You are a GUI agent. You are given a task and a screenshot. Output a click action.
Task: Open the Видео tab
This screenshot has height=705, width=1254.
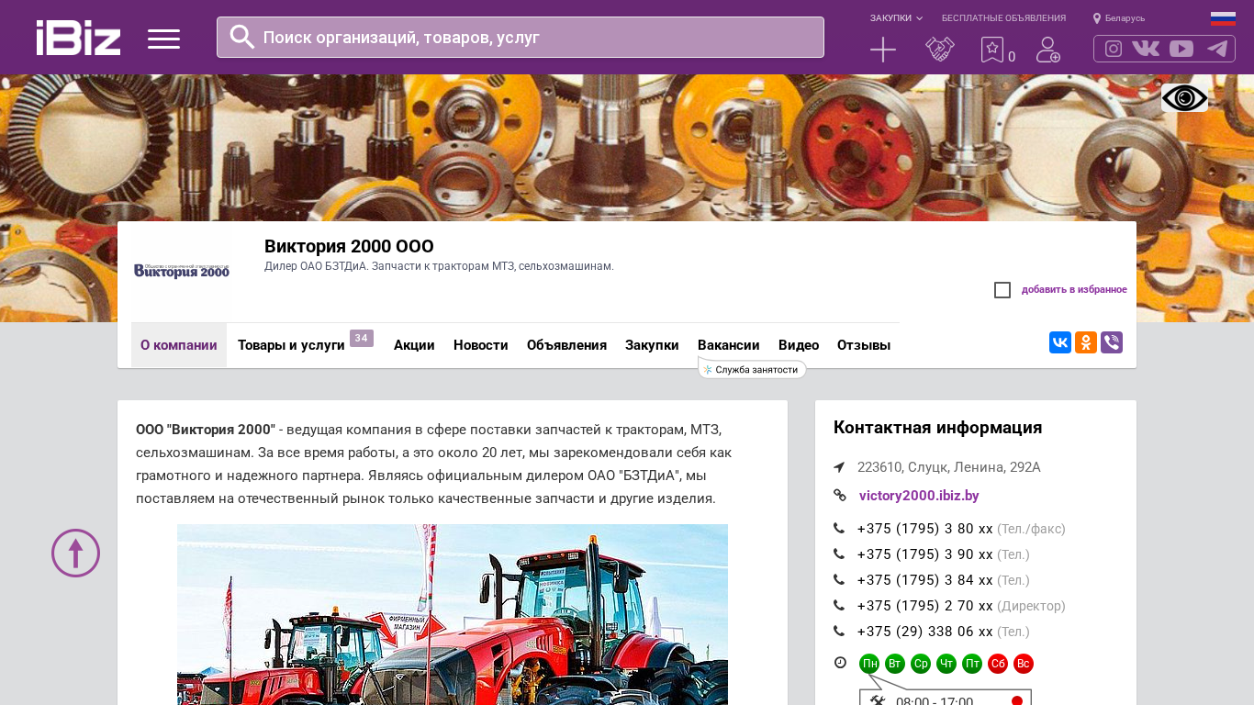point(799,345)
